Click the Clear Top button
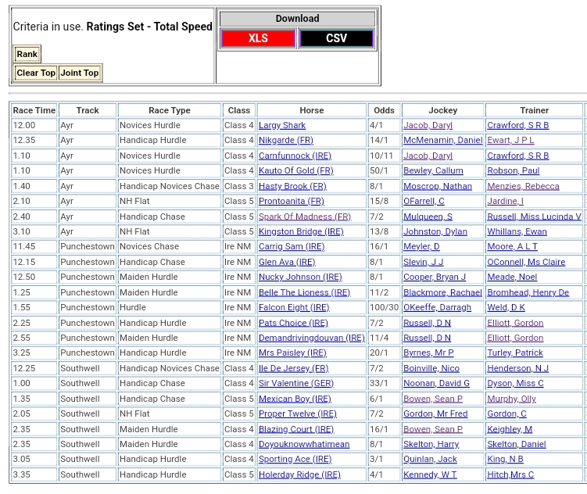 pyautogui.click(x=36, y=73)
